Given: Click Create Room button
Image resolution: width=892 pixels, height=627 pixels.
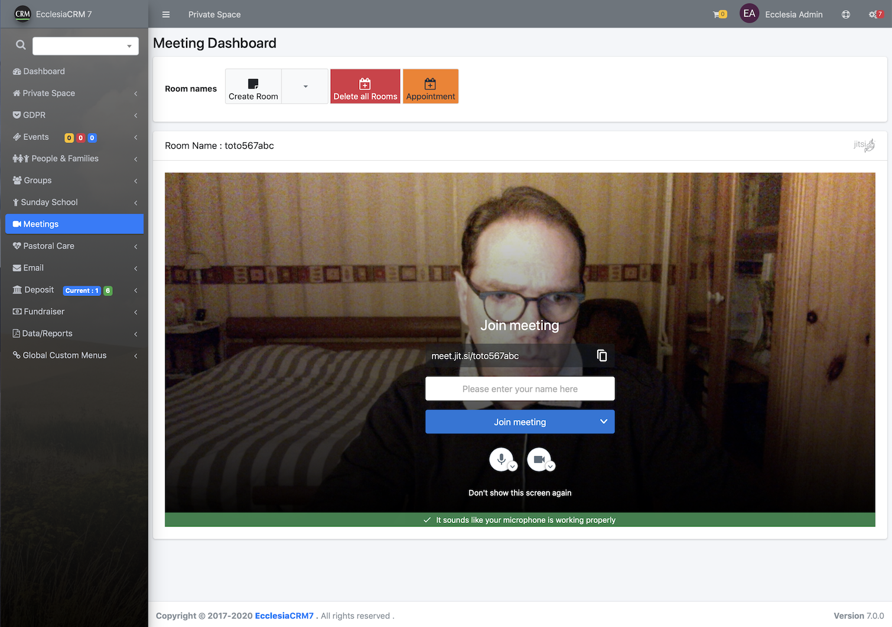Looking at the screenshot, I should point(253,86).
